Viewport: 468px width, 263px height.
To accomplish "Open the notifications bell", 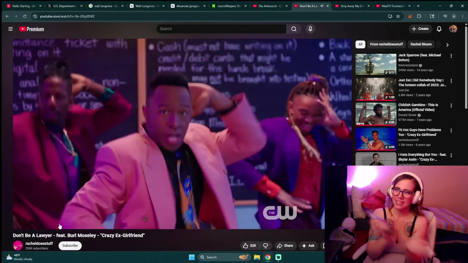I will tap(439, 29).
